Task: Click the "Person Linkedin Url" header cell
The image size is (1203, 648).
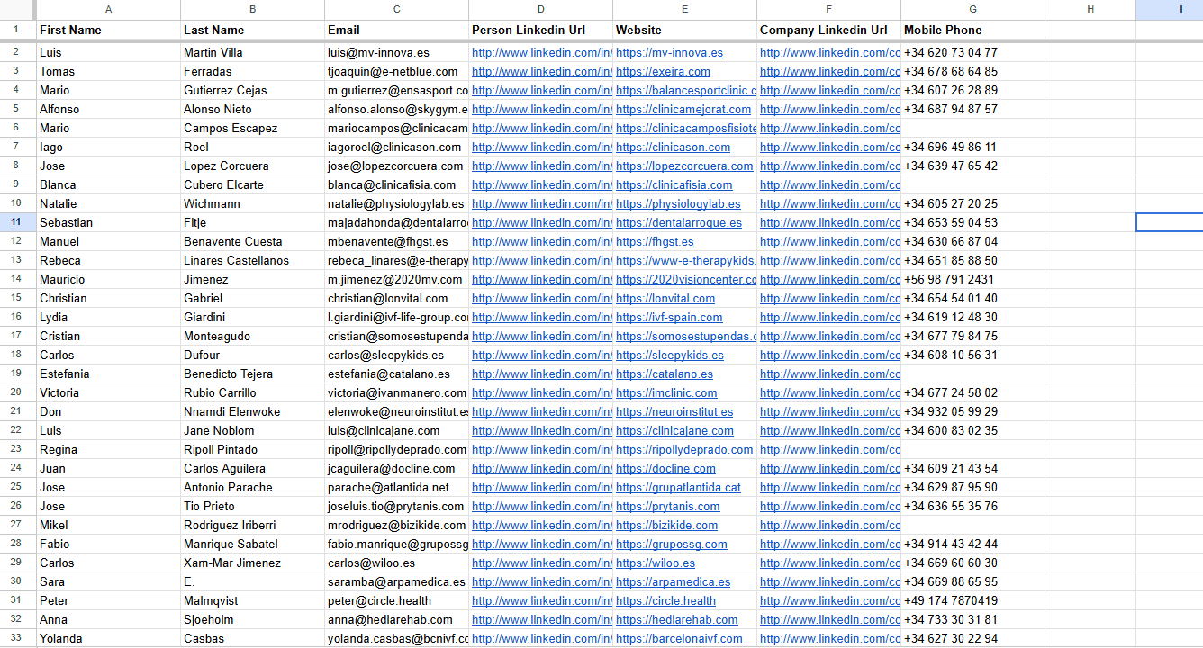Action: coord(540,30)
